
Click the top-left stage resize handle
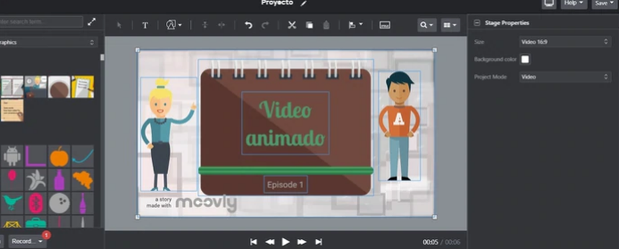[138, 50]
